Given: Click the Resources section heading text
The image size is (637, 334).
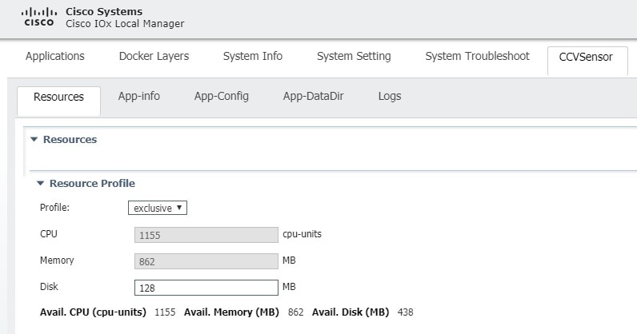Looking at the screenshot, I should point(70,140).
